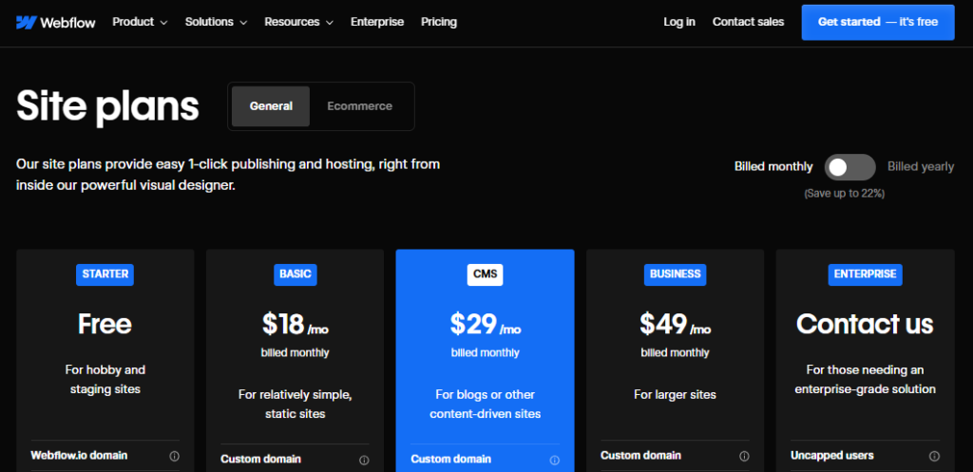This screenshot has height=472, width=973.
Task: Click the Billed yearly label
Action: [x=921, y=167]
